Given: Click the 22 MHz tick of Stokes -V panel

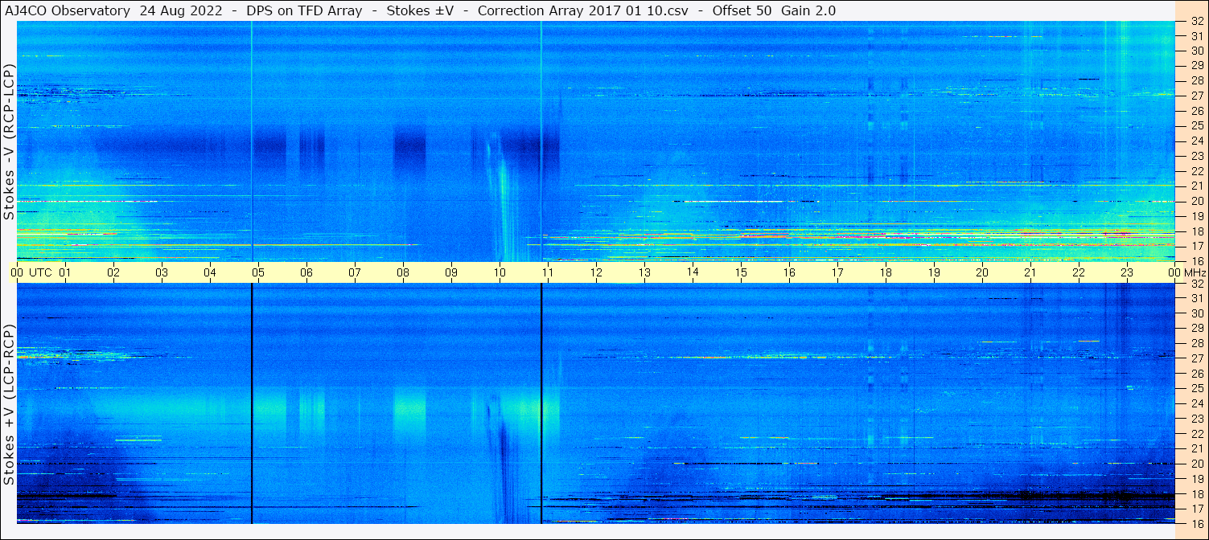Looking at the screenshot, I should tap(1197, 171).
